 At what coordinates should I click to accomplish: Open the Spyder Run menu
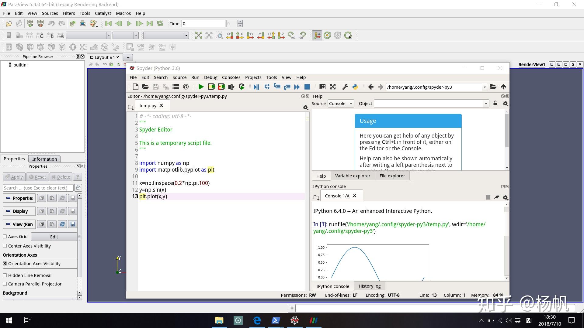[x=195, y=77]
